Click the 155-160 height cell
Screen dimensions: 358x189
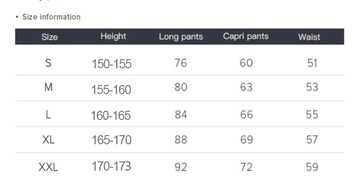pyautogui.click(x=111, y=90)
